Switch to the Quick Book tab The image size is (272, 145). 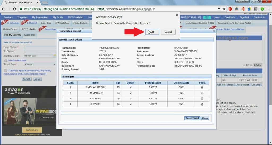click(x=30, y=35)
